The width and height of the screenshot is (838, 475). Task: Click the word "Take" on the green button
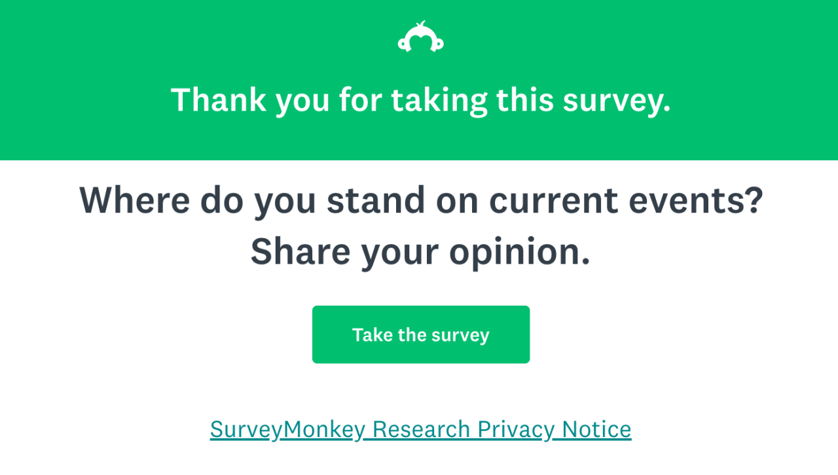click(x=372, y=335)
